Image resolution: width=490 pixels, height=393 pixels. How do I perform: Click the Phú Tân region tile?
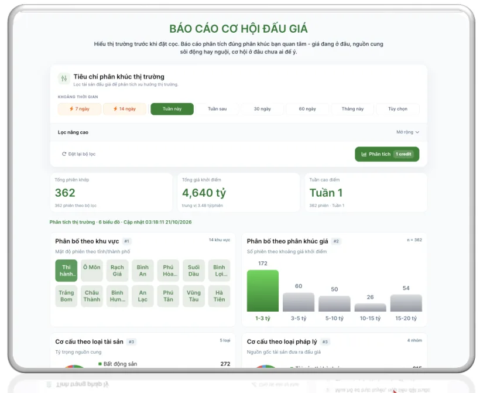click(x=168, y=296)
